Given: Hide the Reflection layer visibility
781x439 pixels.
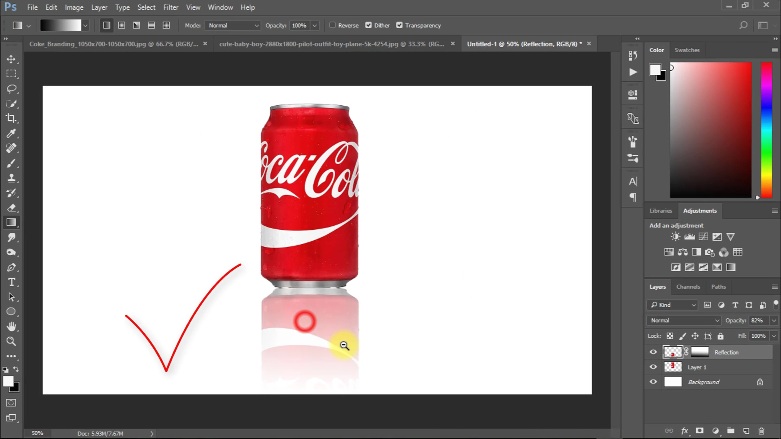Looking at the screenshot, I should tap(653, 352).
